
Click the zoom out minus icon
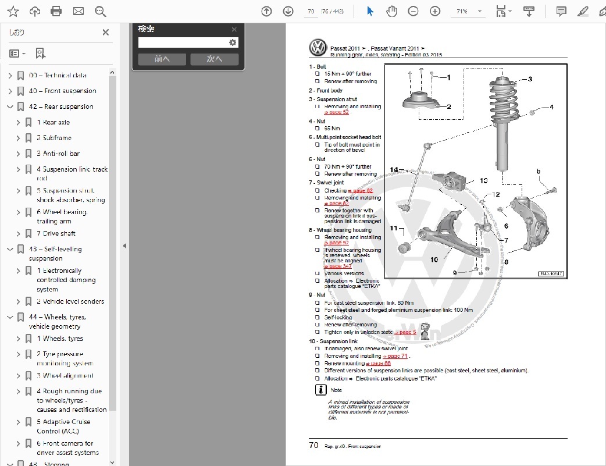pyautogui.click(x=413, y=11)
